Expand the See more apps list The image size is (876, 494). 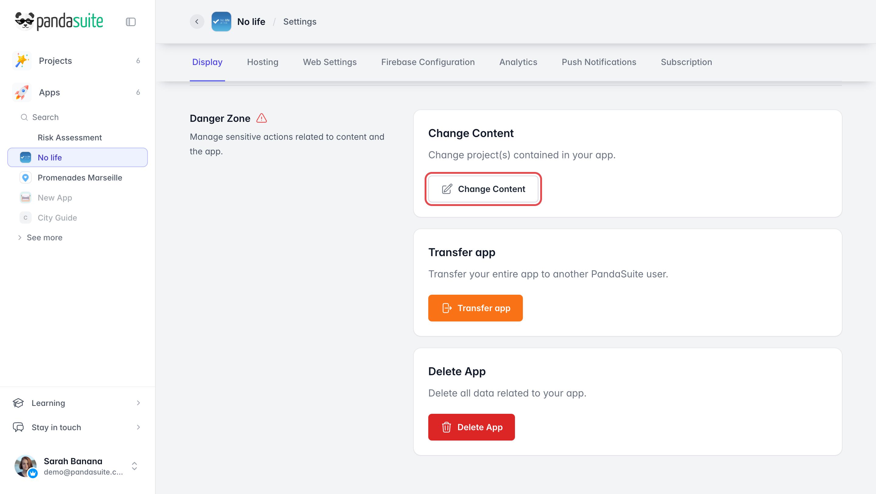pos(41,238)
